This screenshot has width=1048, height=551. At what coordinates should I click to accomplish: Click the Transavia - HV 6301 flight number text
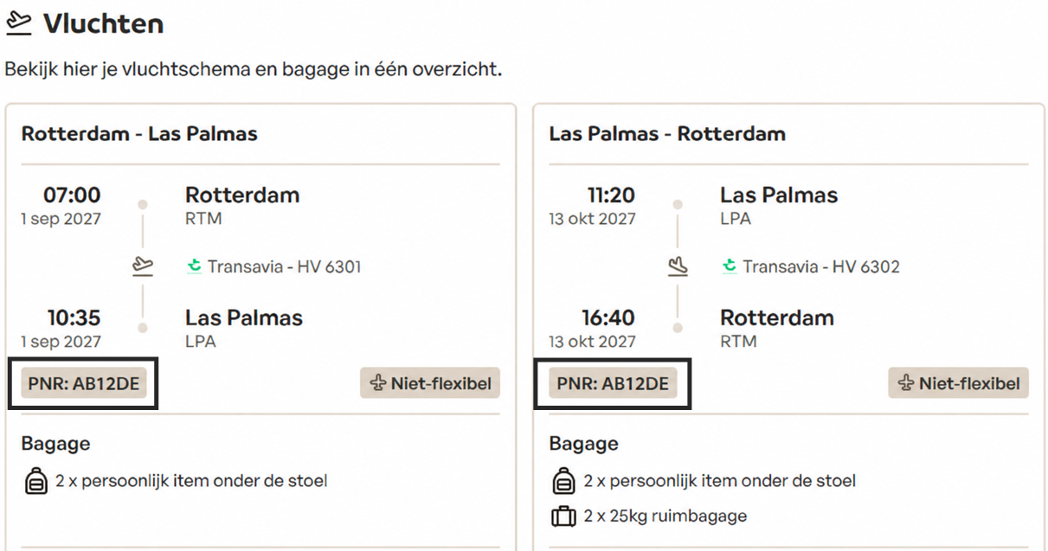(284, 266)
